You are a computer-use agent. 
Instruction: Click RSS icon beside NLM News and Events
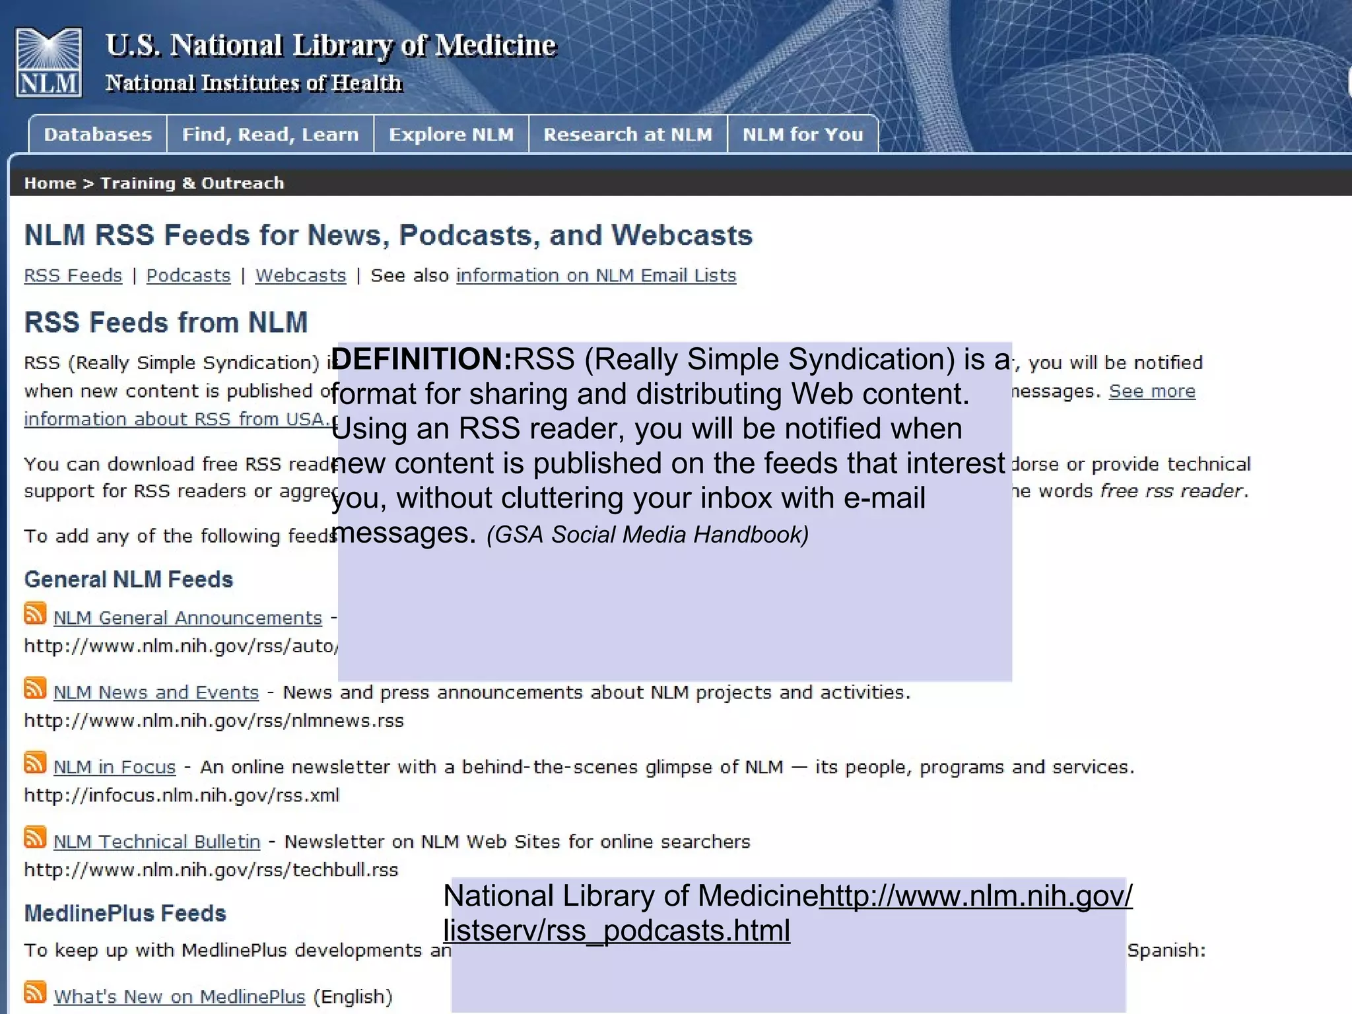35,688
